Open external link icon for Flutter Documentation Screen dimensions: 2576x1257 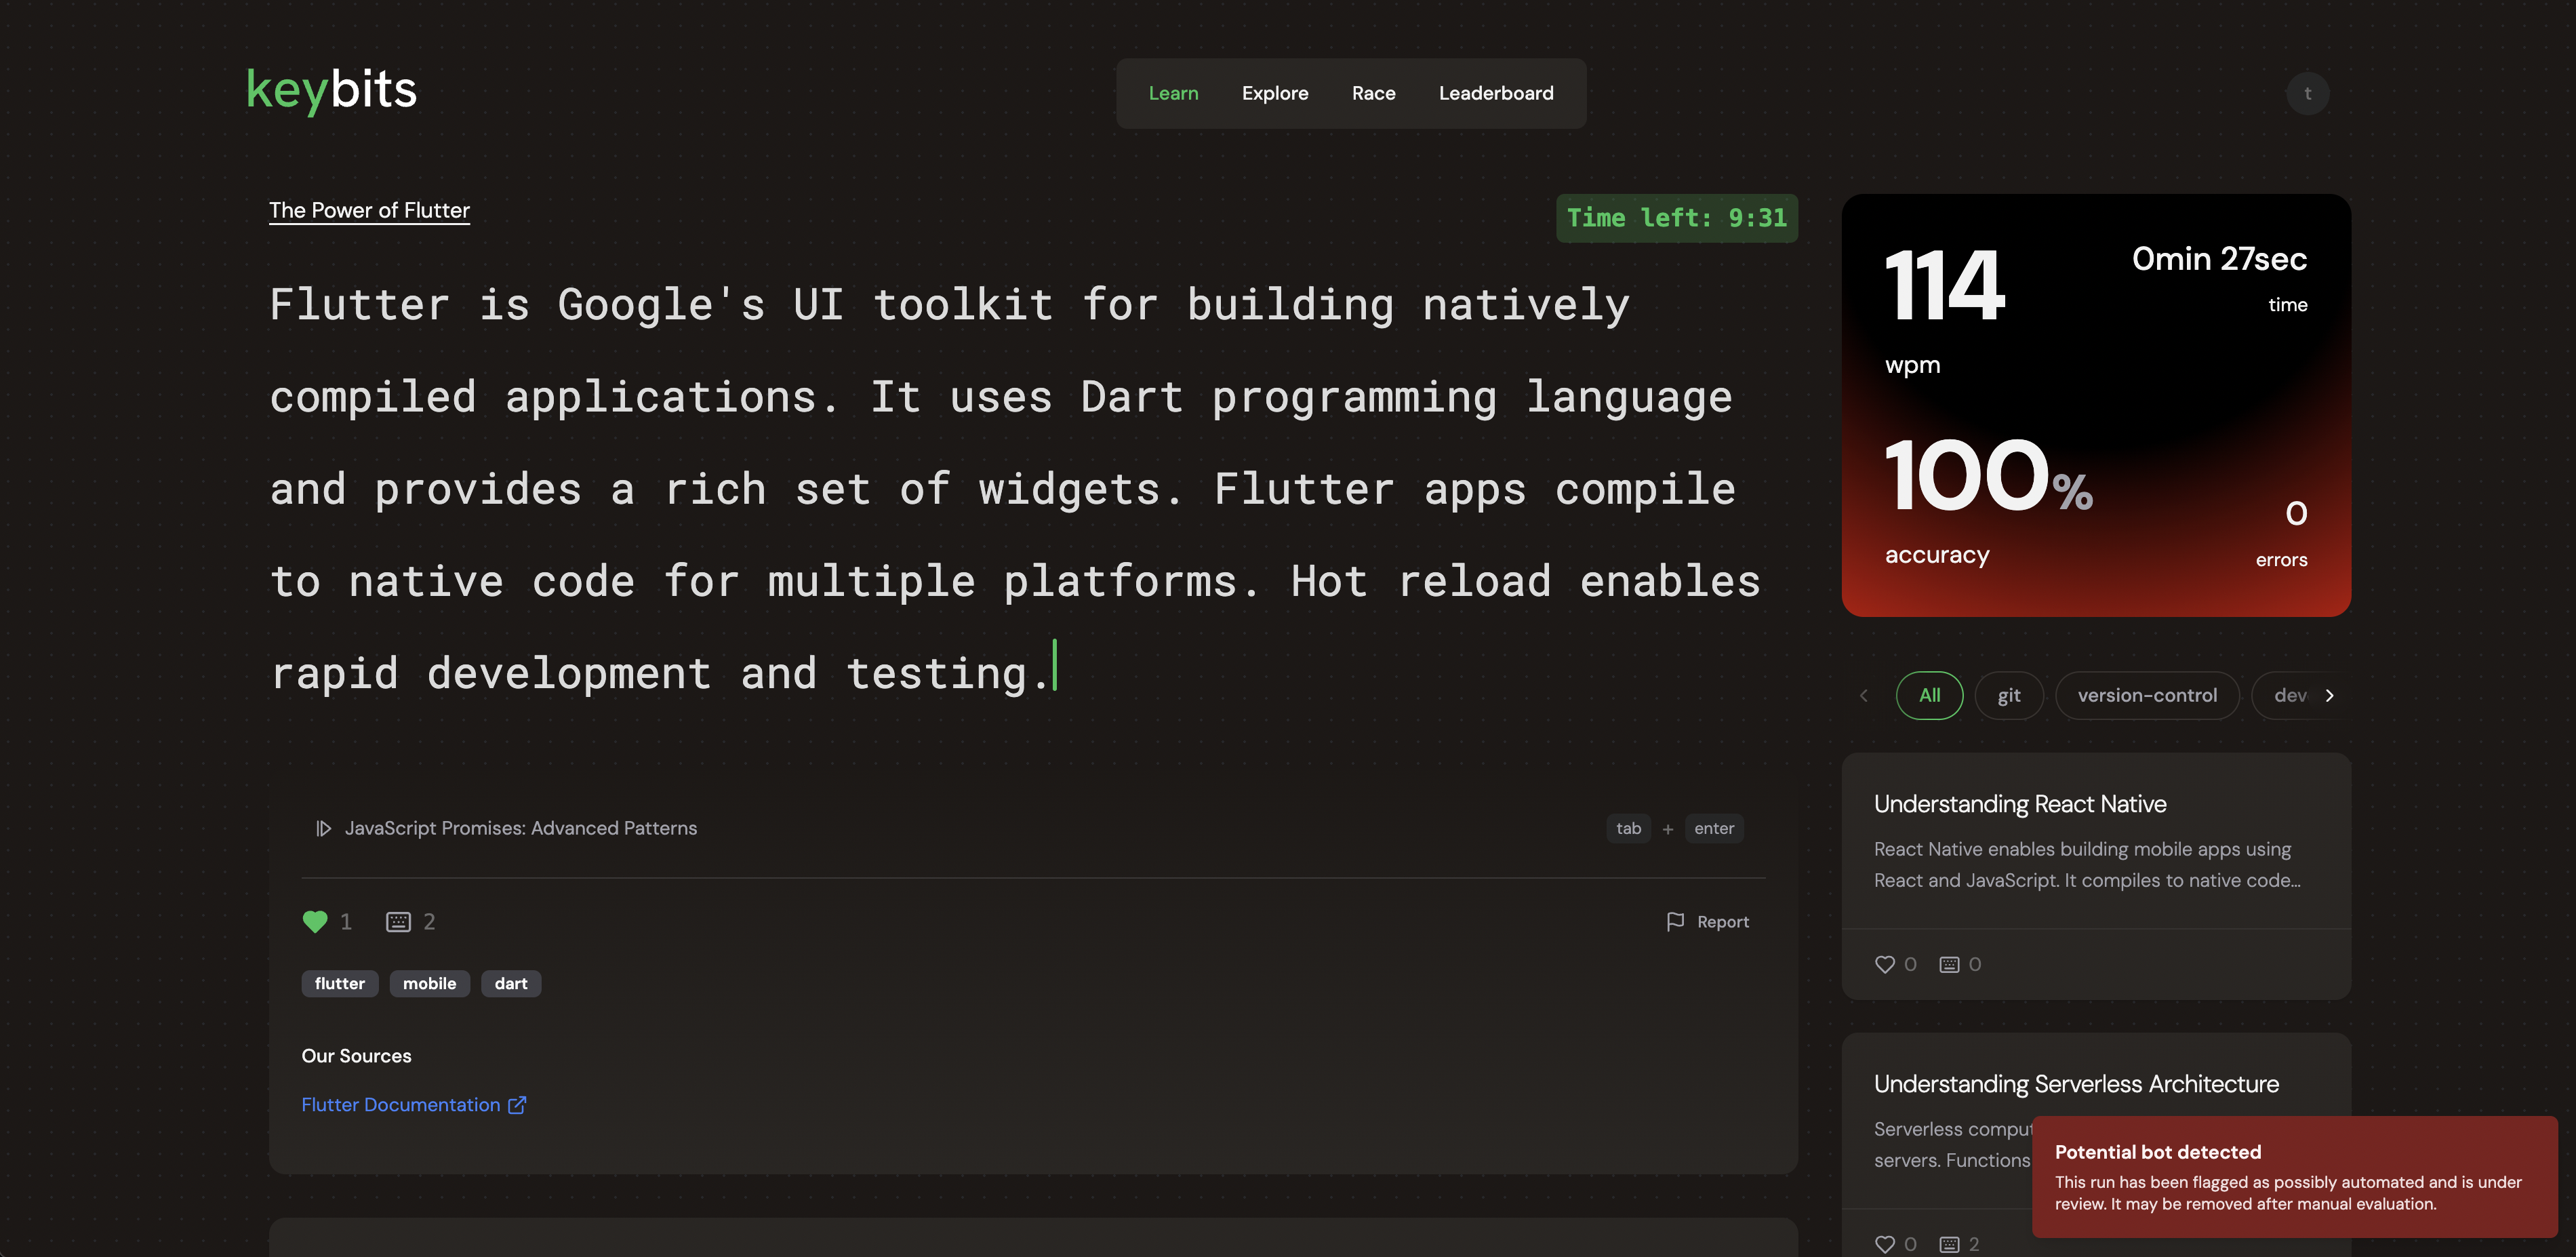click(517, 1104)
